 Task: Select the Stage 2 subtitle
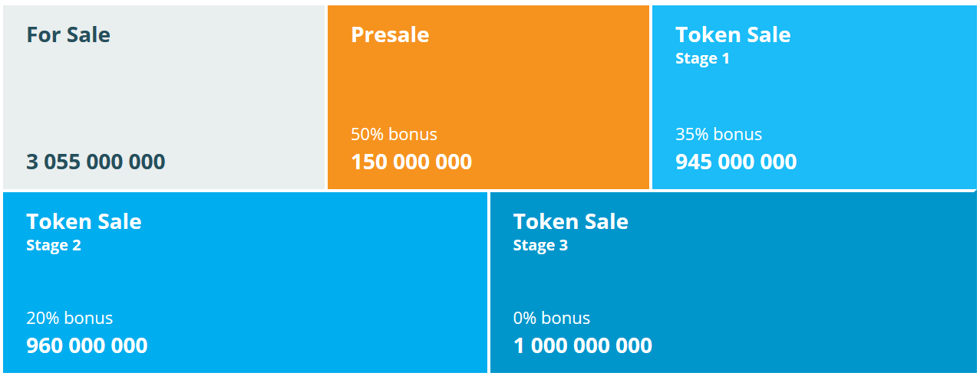(54, 245)
